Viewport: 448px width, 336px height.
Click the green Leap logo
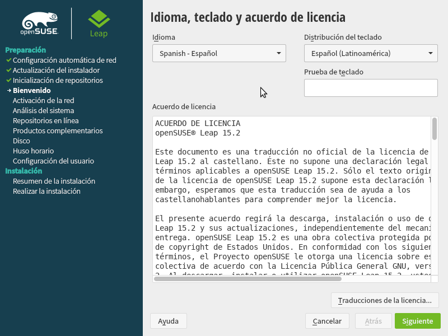[99, 24]
